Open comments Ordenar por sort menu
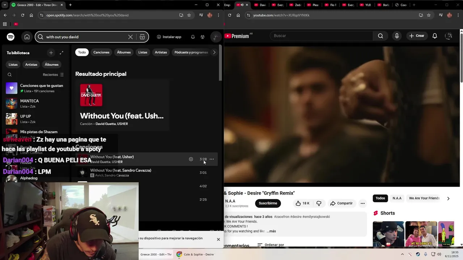463x260 pixels. coord(271,245)
